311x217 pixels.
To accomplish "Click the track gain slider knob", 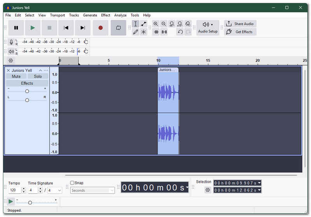I will 27,91.
